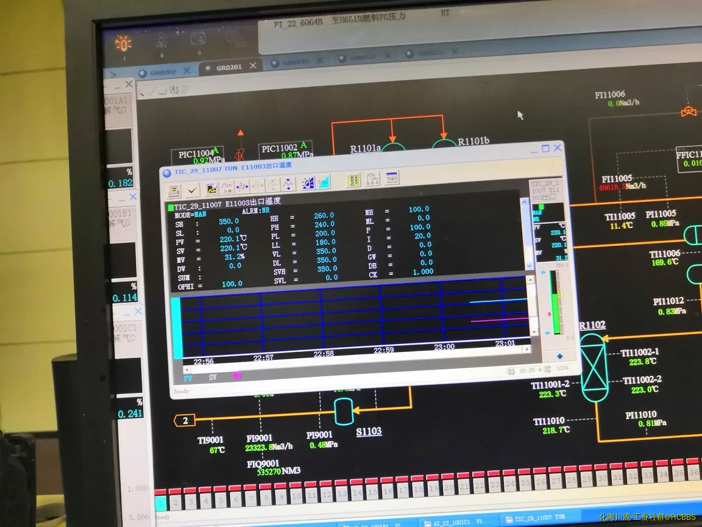Click the printer icon in trend status row
The width and height of the screenshot is (702, 527).
tap(511, 371)
